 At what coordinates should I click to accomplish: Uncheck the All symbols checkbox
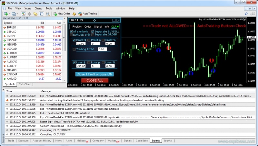(x=72, y=32)
